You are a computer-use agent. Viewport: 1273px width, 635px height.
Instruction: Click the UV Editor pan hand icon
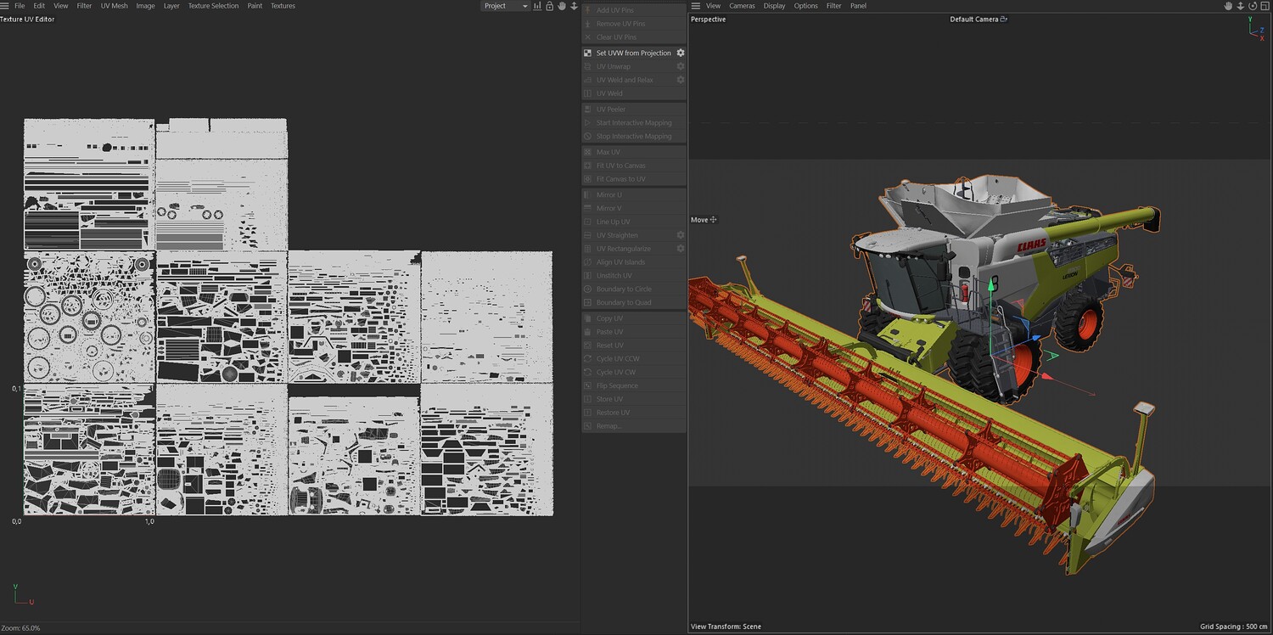tap(561, 6)
